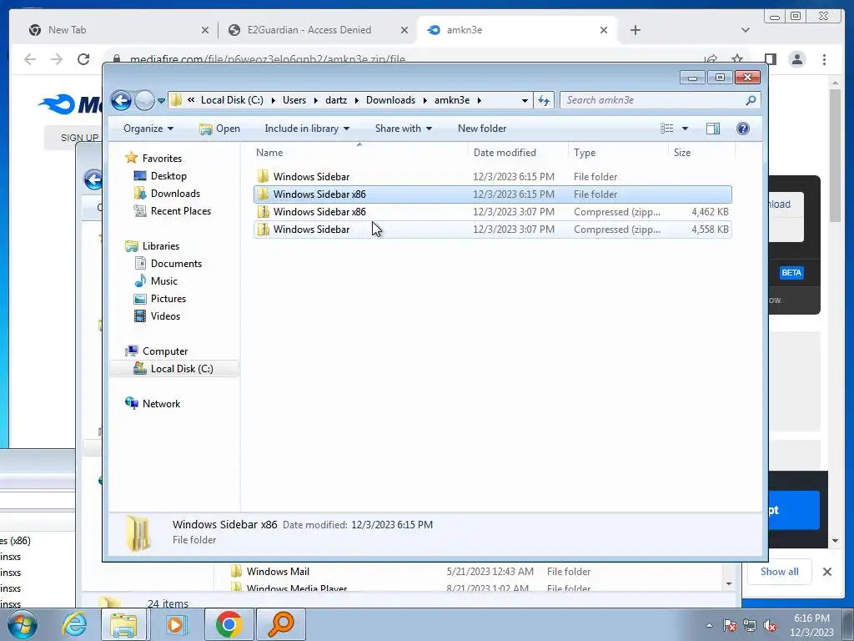Open the Share with menu
The width and height of the screenshot is (854, 641).
[403, 129]
